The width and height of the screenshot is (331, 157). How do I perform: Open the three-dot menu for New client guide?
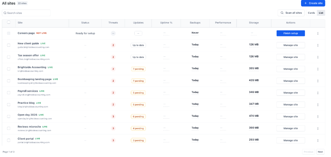[x=318, y=45]
